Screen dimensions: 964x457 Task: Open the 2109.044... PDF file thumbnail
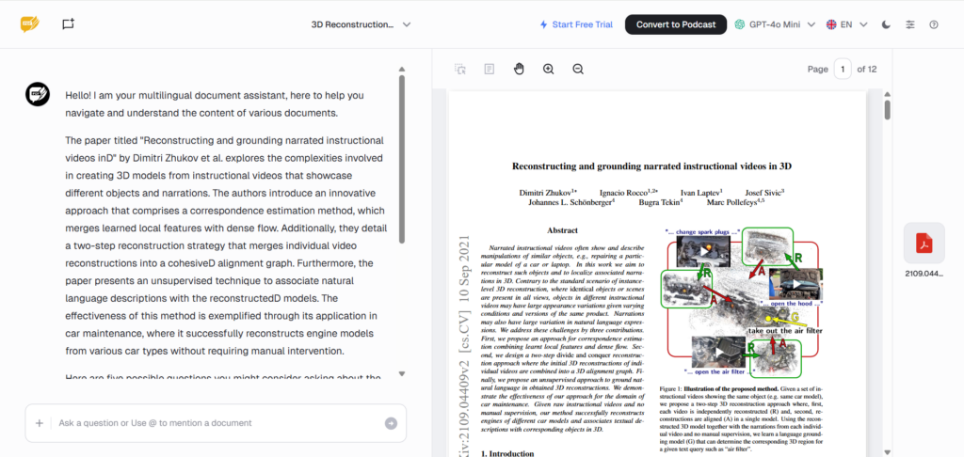tap(924, 244)
